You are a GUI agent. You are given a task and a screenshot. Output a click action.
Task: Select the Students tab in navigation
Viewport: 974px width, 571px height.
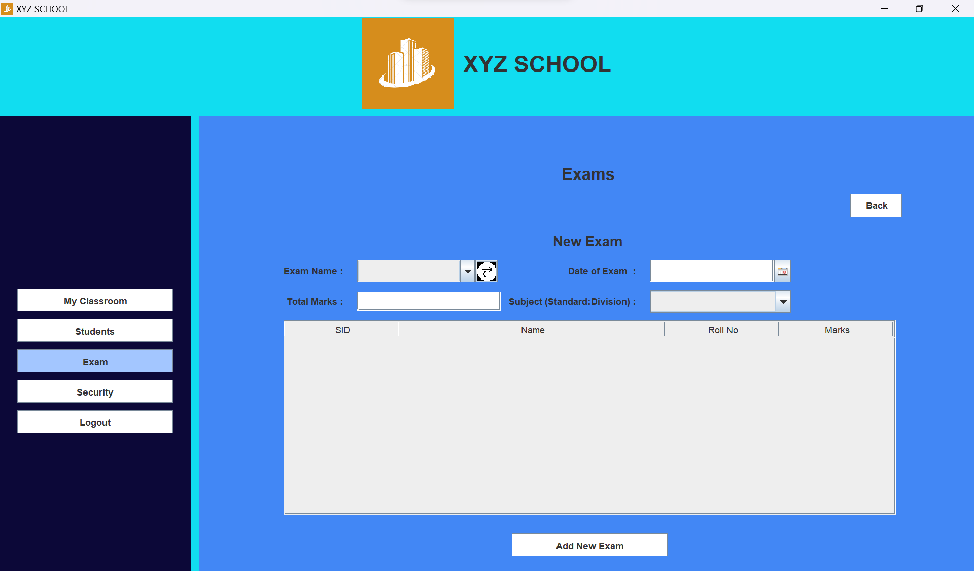(94, 331)
